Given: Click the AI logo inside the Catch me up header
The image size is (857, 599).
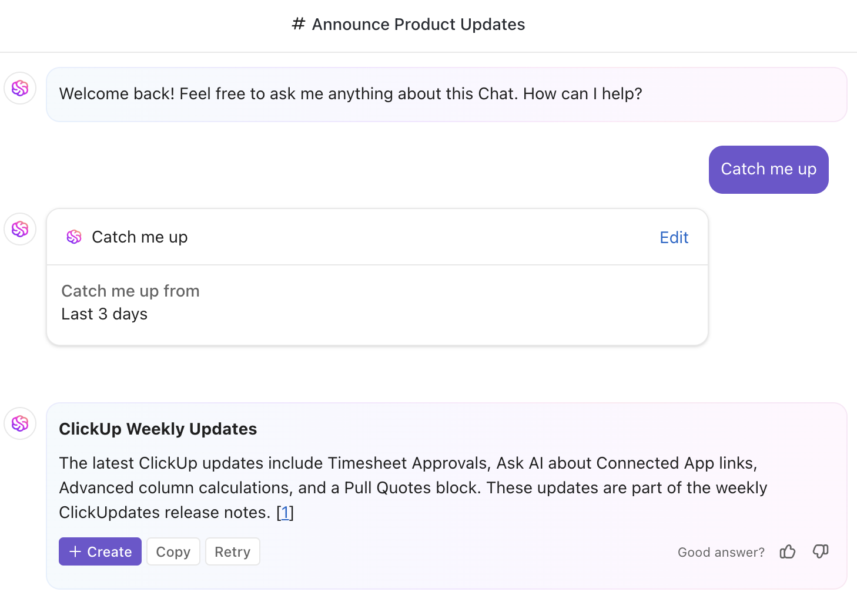Looking at the screenshot, I should [74, 237].
